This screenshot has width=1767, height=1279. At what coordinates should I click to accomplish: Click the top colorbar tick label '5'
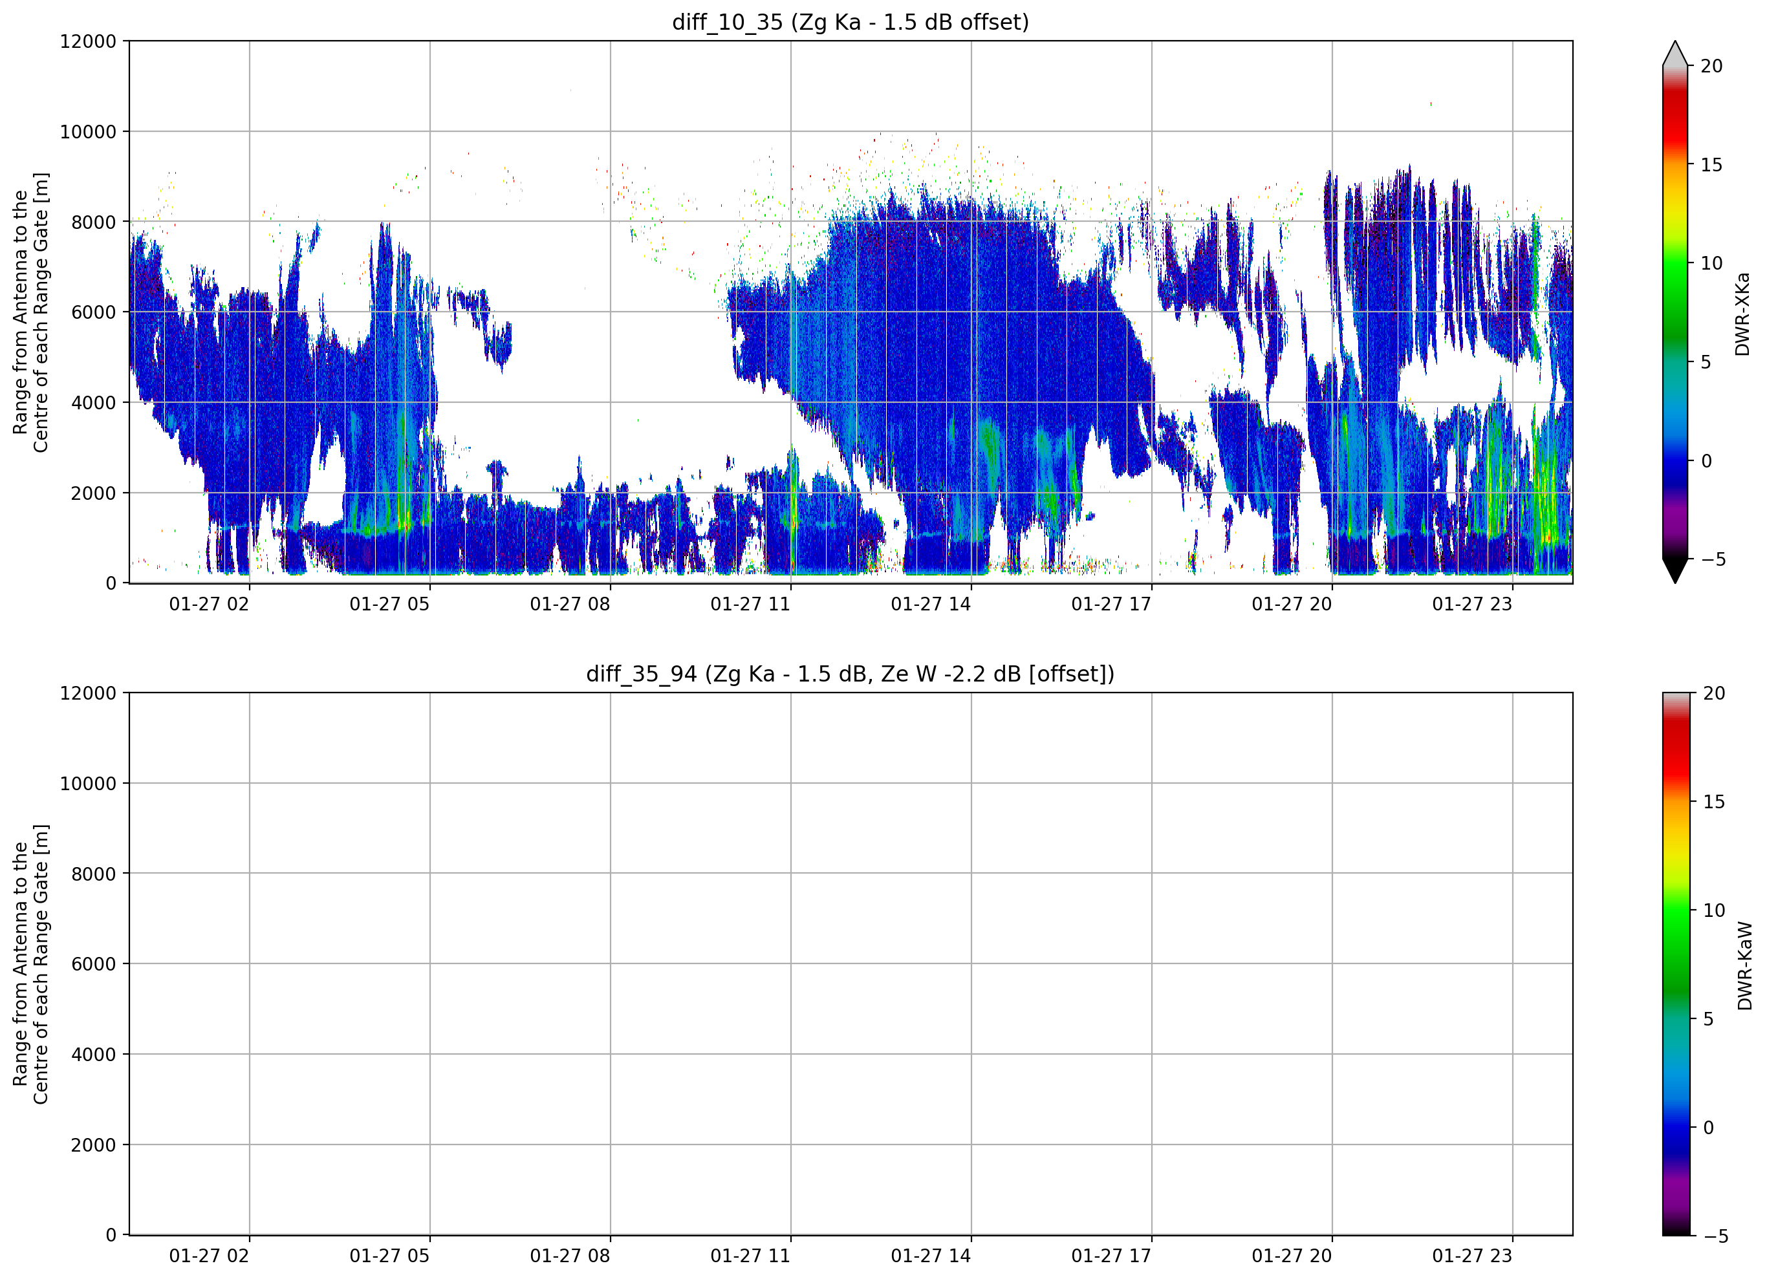tap(1706, 362)
